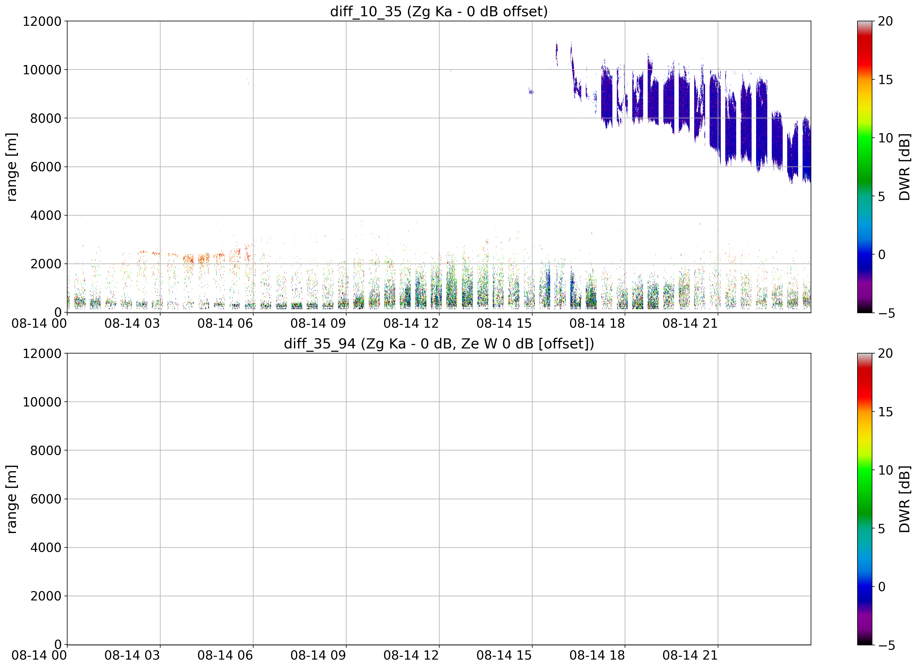Screen dimensions: 918x668
Task: Click the "08-14 06" time label under the bottom plot
Action: pos(225,655)
